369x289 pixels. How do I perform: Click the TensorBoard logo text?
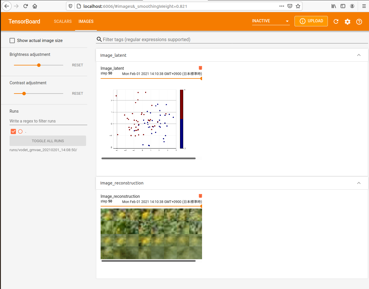[24, 21]
